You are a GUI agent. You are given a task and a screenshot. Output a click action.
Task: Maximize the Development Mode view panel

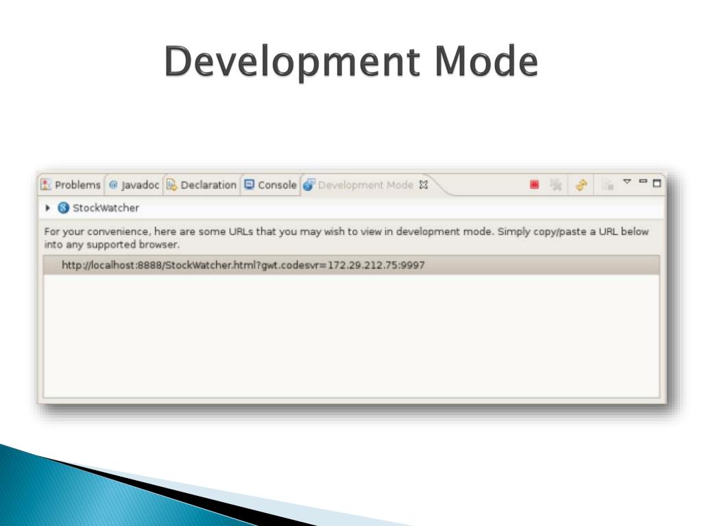[x=657, y=183]
